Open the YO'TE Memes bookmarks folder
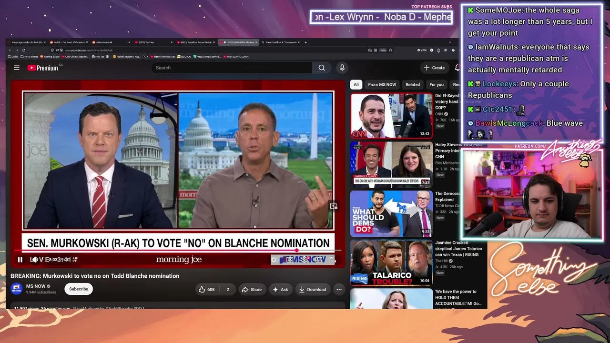The width and height of the screenshot is (610, 343). click(29, 57)
